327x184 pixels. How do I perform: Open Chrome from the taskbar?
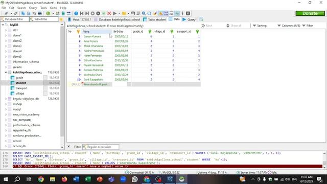click(x=41, y=179)
